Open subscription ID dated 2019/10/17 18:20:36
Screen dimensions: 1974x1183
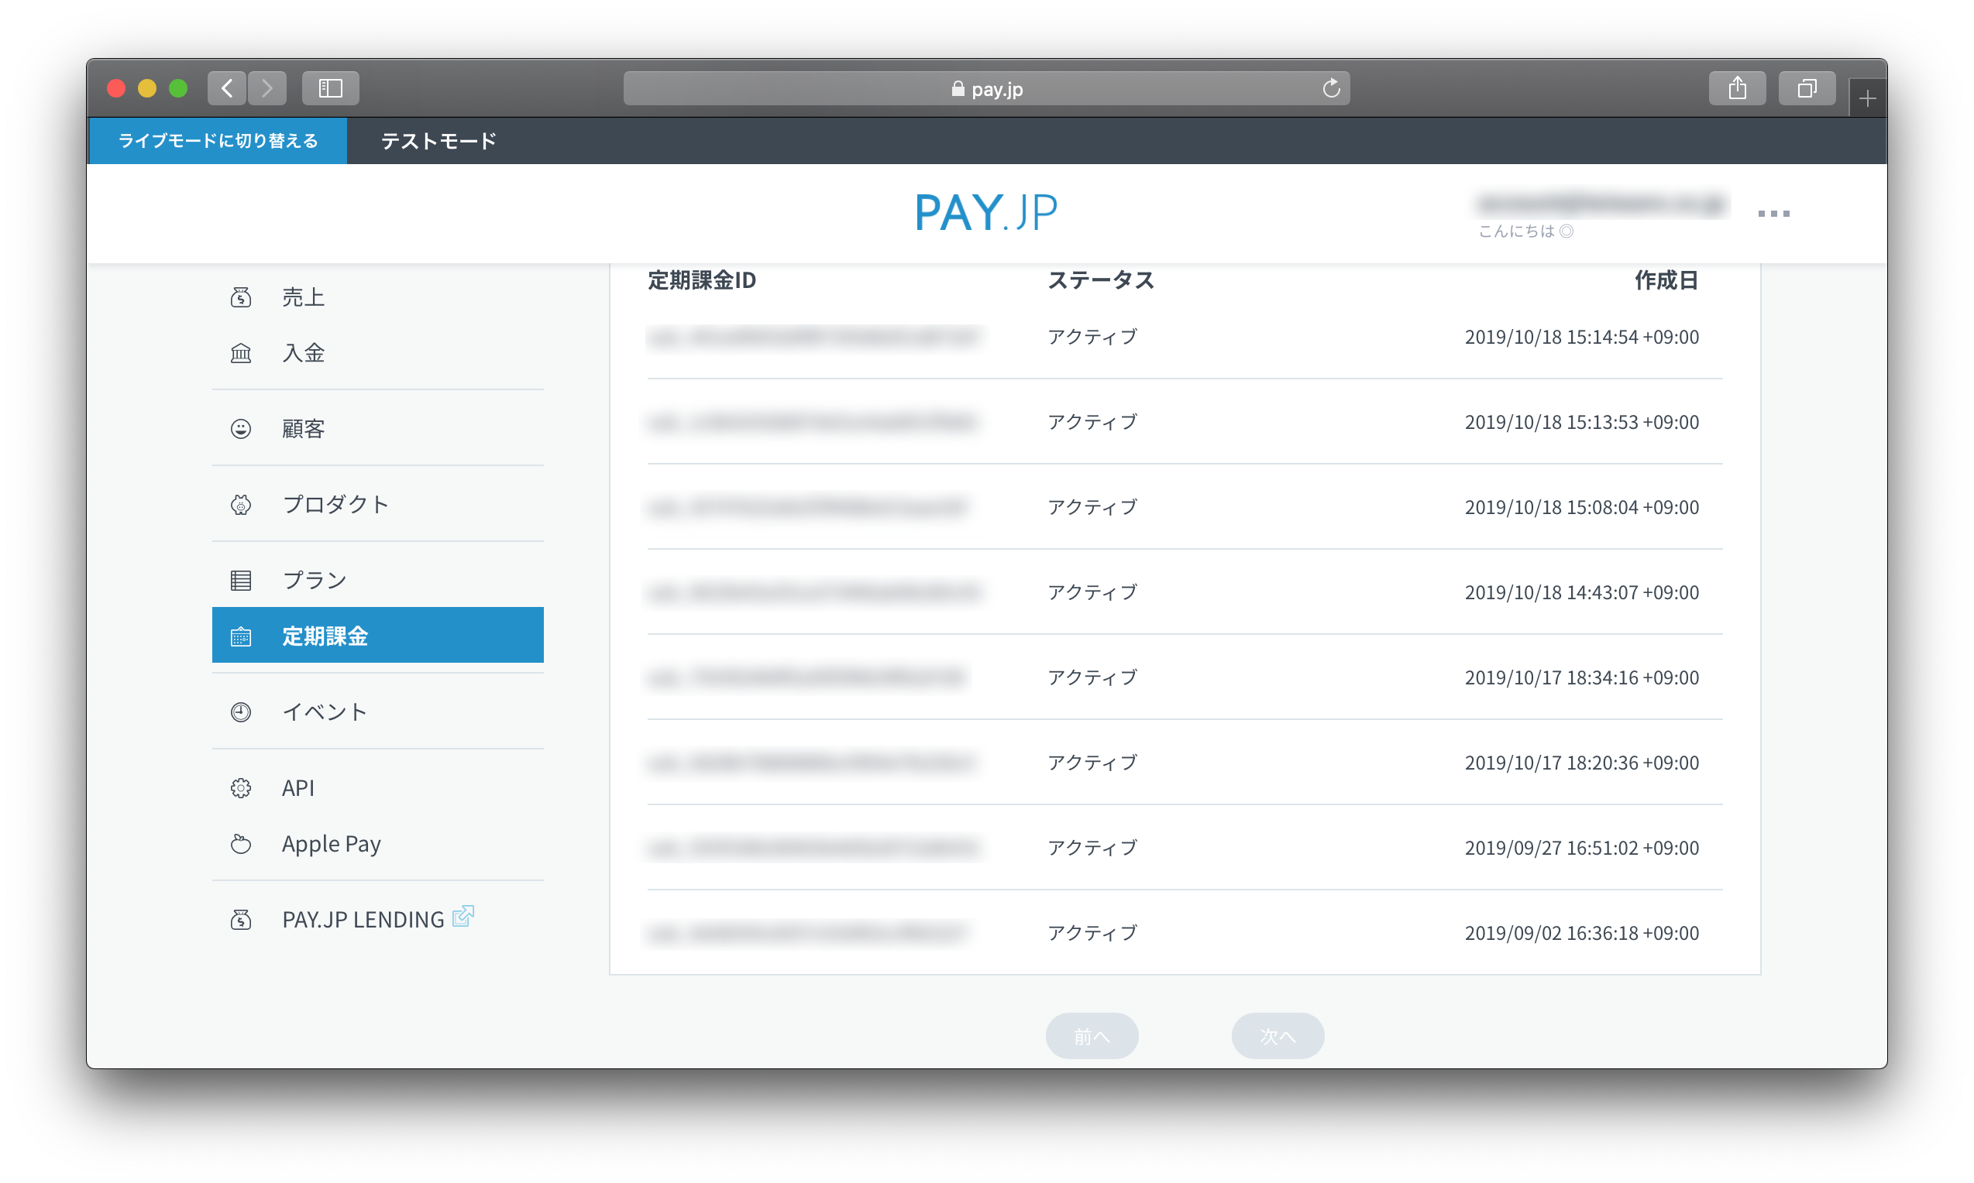[x=811, y=763]
